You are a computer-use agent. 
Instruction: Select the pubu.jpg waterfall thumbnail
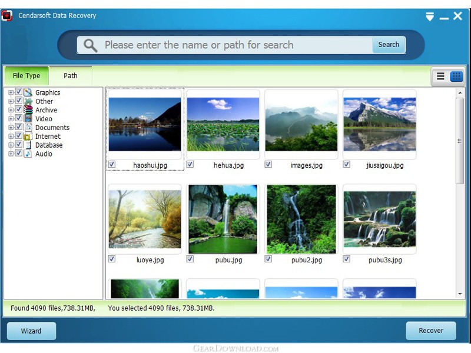223,219
